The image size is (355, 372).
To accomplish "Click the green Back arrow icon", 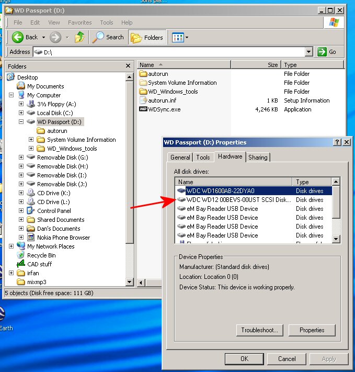I will click(18, 37).
